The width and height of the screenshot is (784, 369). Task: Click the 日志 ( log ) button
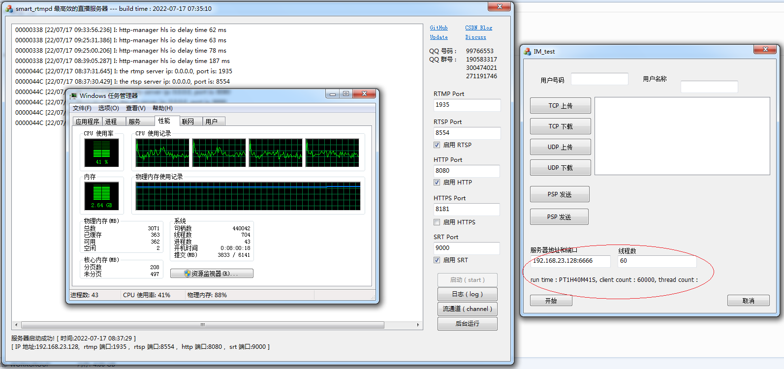tap(468, 294)
